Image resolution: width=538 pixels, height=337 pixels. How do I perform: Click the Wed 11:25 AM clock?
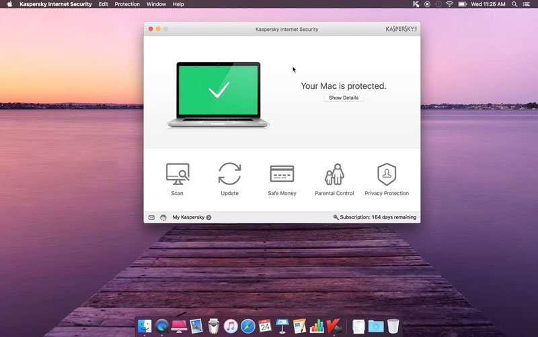pyautogui.click(x=488, y=4)
